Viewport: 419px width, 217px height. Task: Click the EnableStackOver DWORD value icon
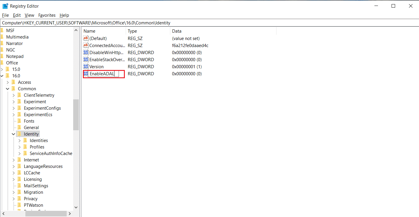(86, 59)
